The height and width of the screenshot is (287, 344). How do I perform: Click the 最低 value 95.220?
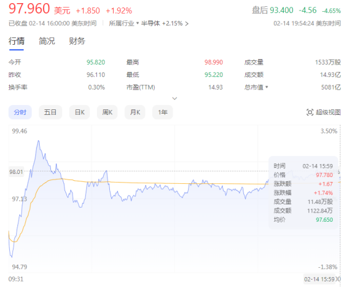coord(214,75)
